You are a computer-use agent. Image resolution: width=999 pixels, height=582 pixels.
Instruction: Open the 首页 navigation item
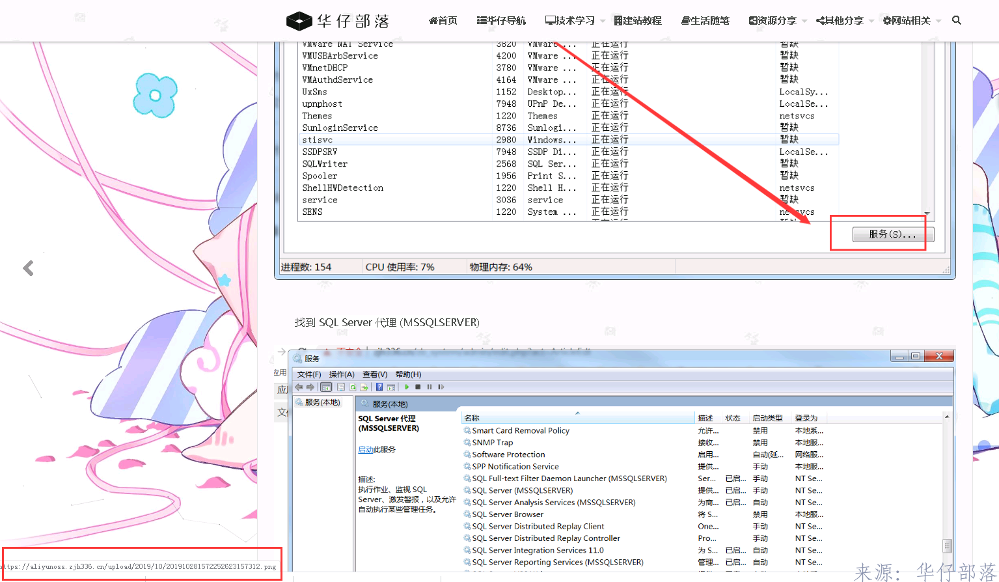(x=443, y=21)
